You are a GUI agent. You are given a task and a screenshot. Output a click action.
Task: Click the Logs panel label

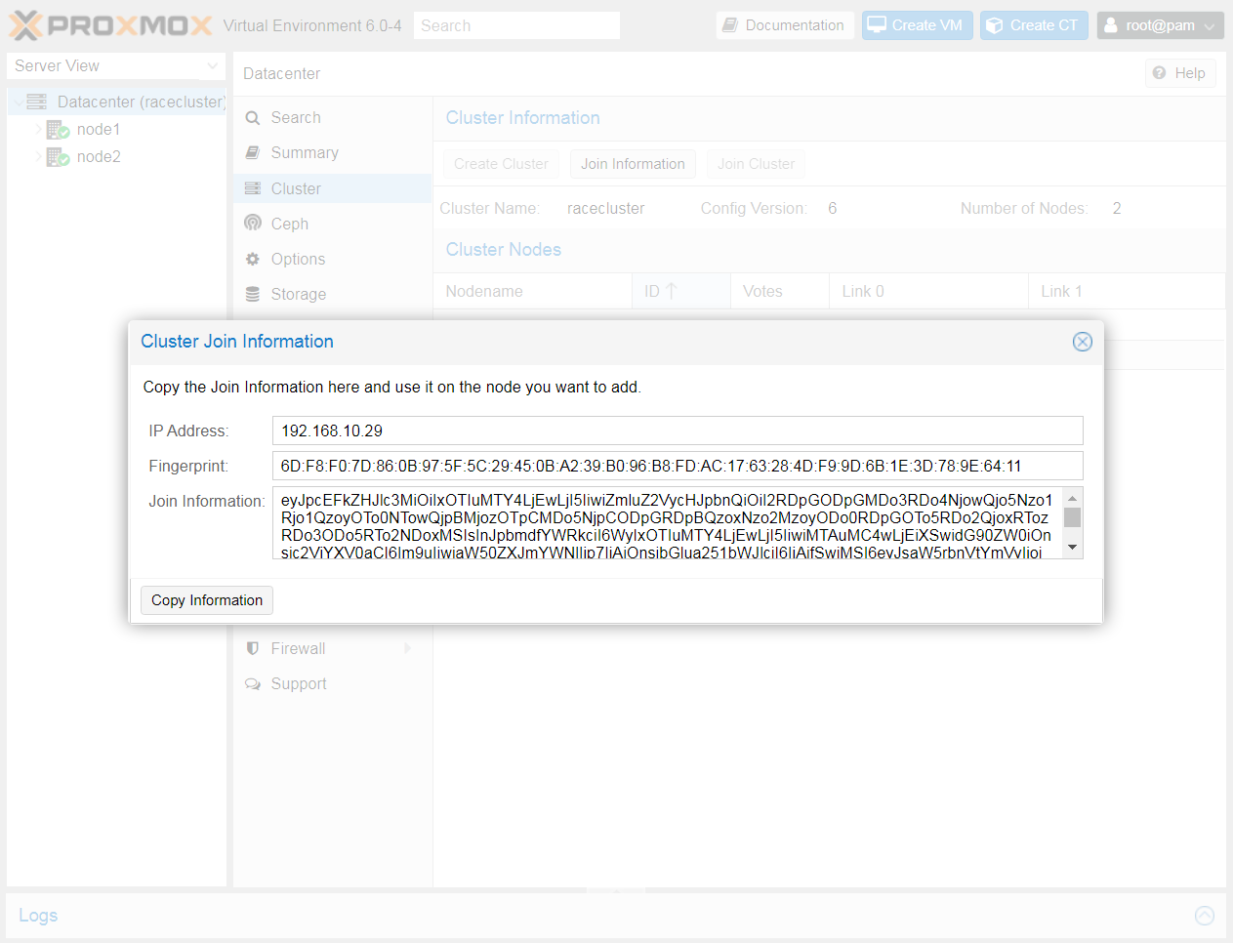point(38,916)
